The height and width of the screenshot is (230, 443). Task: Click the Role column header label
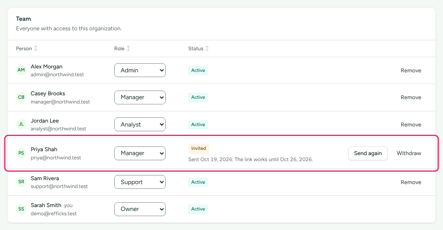pyautogui.click(x=119, y=49)
